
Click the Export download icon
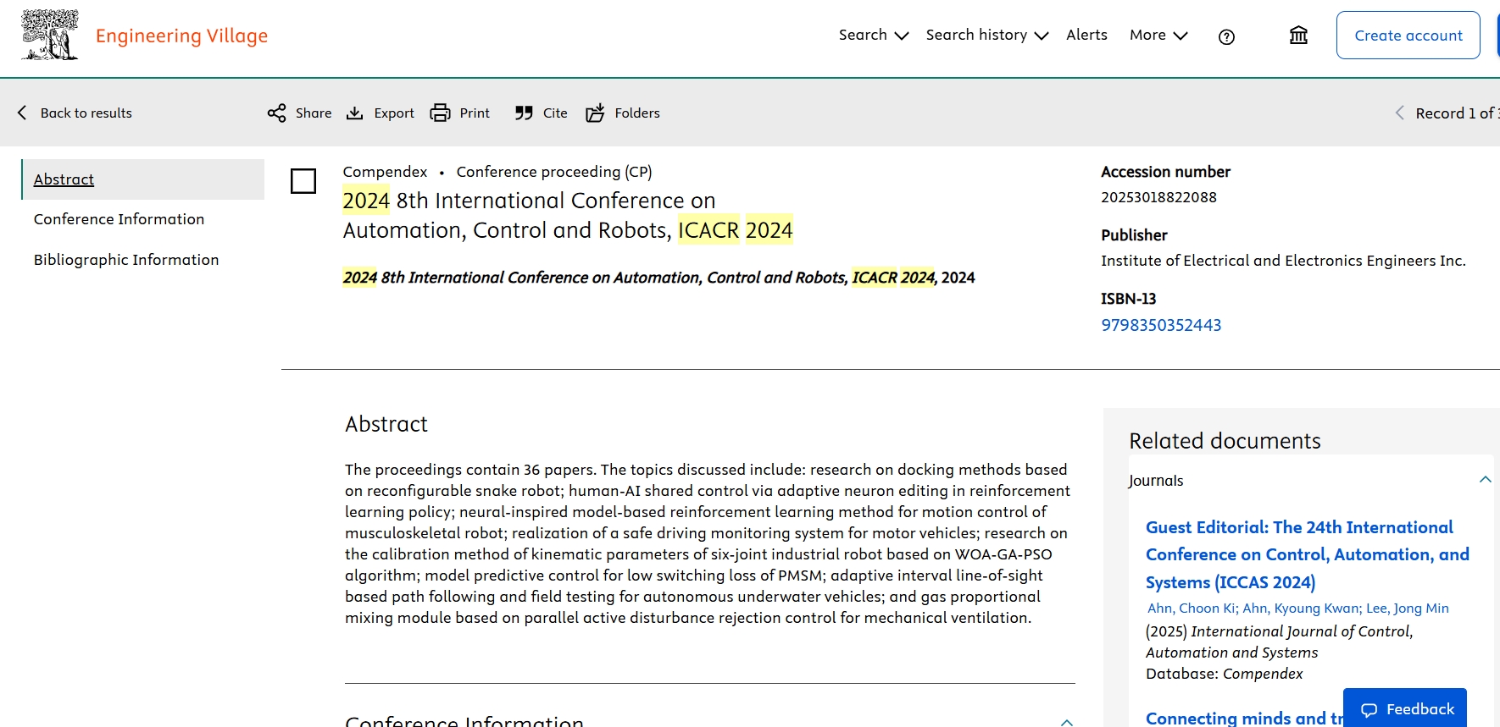pos(355,113)
